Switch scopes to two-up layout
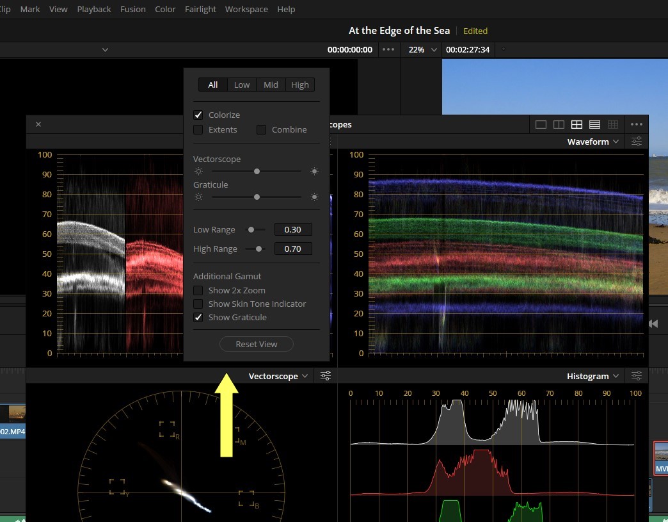The image size is (668, 522). [559, 124]
